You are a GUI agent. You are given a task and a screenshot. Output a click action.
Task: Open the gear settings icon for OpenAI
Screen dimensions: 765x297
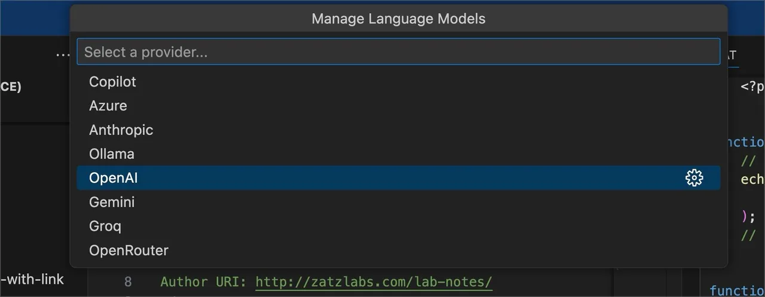pyautogui.click(x=694, y=177)
